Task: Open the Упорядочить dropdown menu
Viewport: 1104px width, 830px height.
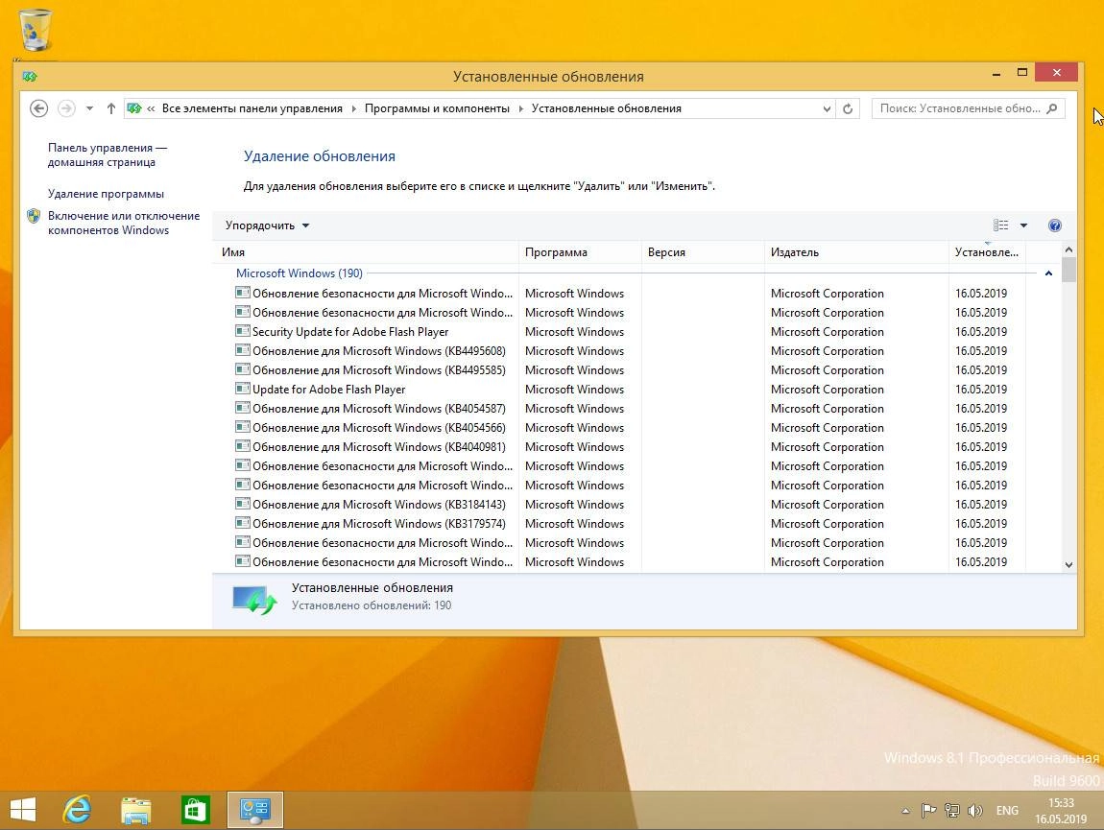Action: [x=267, y=225]
